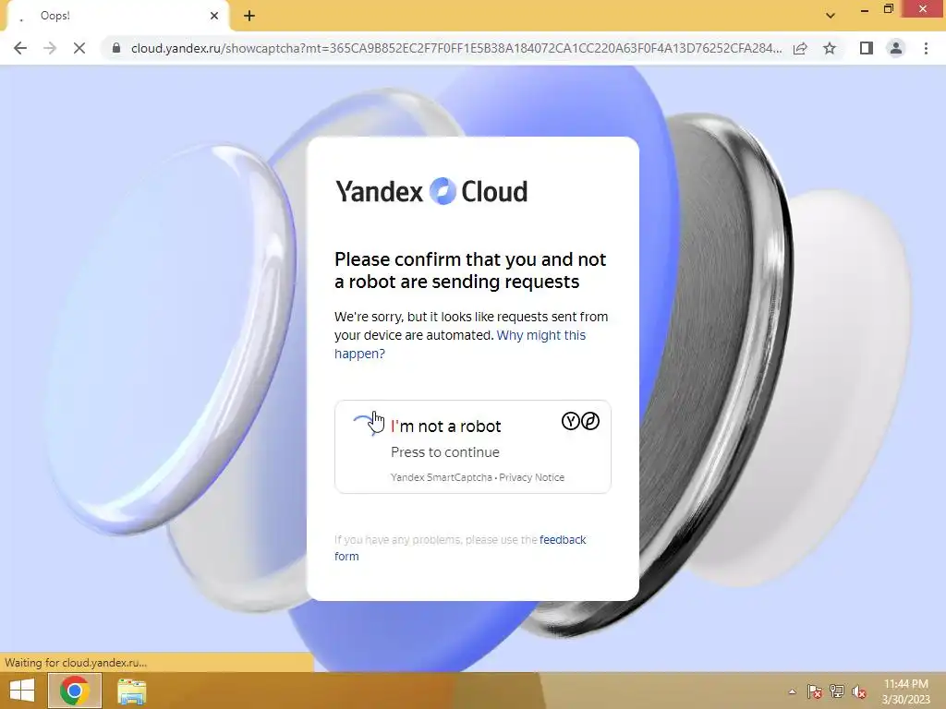
Task: Click the Yandex Cloud logo
Action: 431,191
